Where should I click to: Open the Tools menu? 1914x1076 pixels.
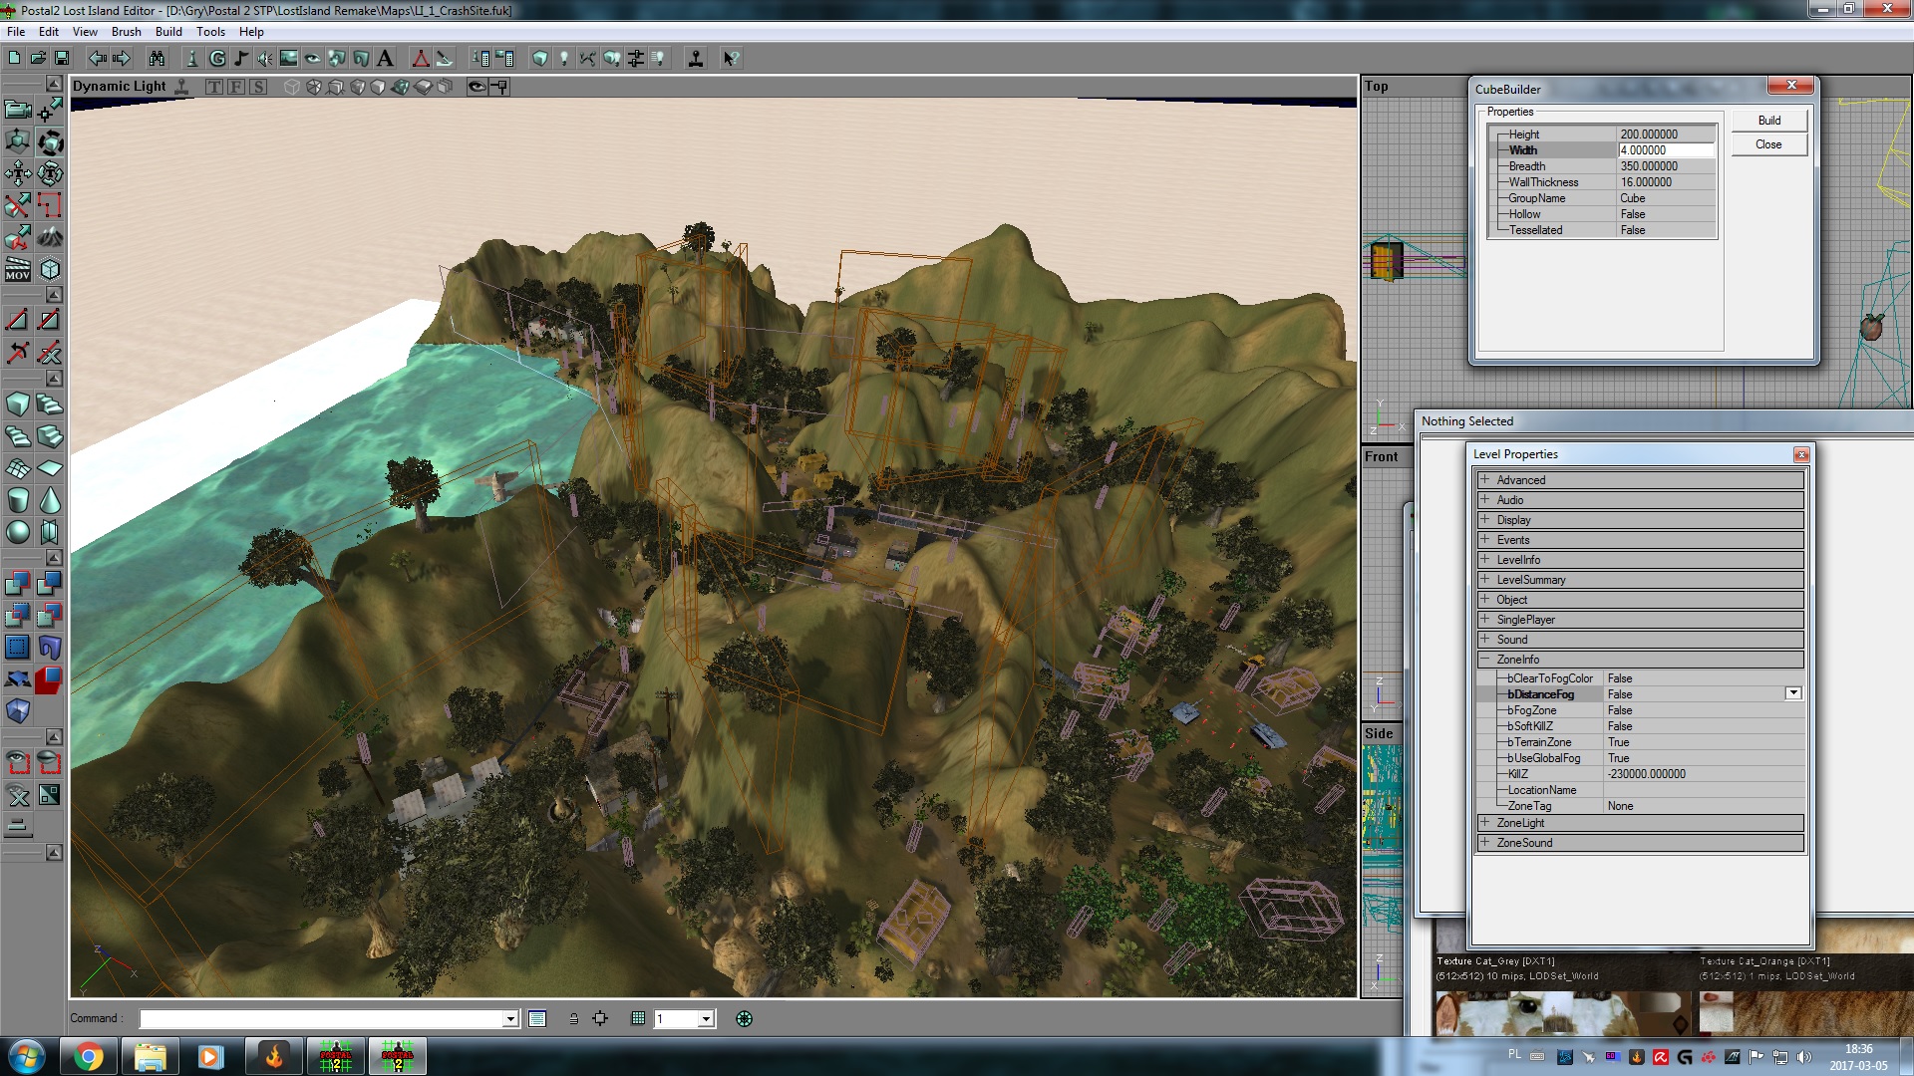(210, 32)
